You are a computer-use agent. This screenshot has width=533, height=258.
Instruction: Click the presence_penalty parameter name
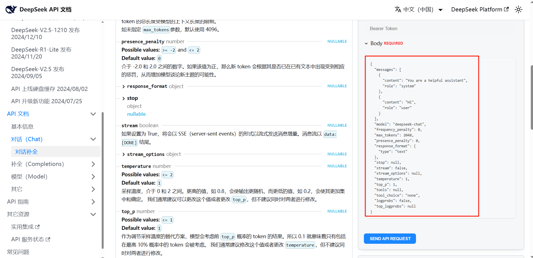pos(143,42)
